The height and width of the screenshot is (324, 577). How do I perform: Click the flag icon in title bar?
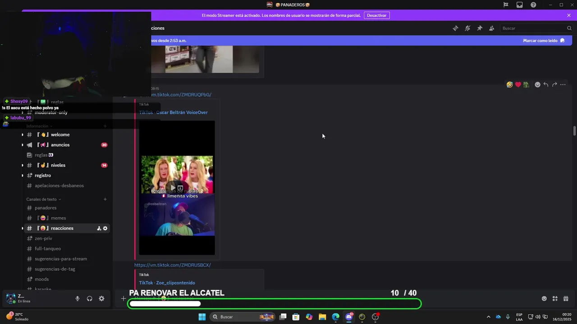506,5
